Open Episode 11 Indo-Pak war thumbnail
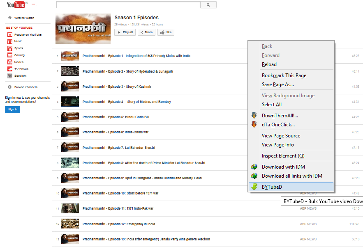 [x=70, y=208]
